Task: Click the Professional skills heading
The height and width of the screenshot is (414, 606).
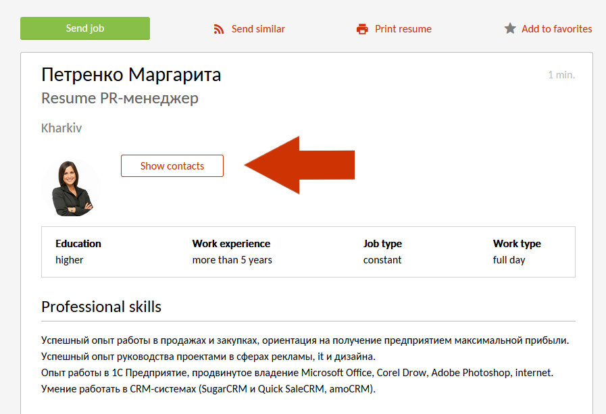Action: [101, 307]
